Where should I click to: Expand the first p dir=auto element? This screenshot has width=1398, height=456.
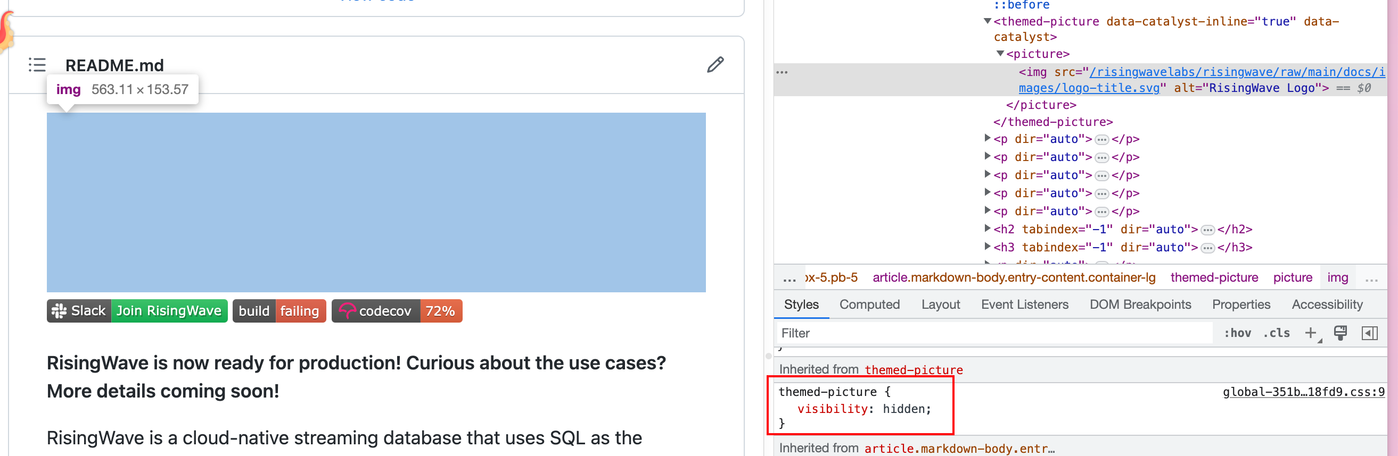click(x=986, y=139)
